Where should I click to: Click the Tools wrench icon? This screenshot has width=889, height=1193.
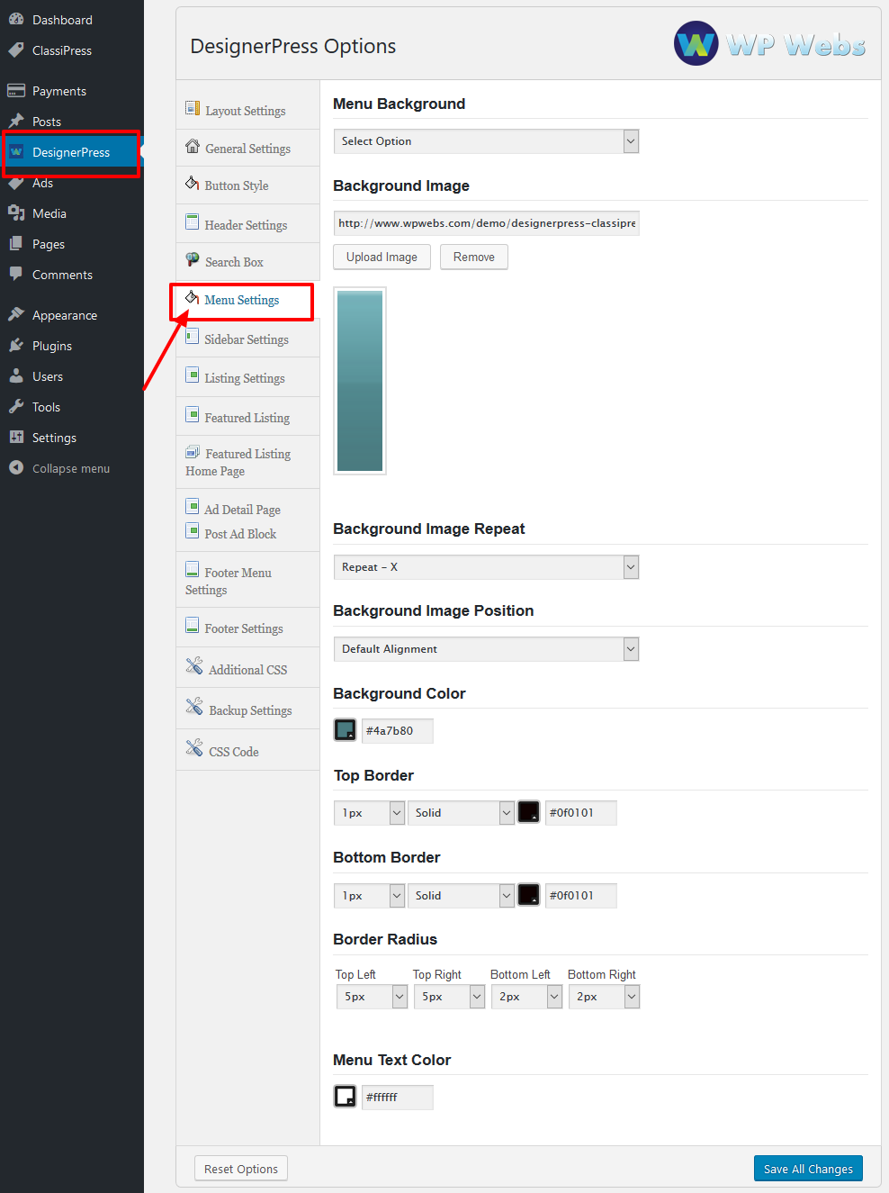16,406
